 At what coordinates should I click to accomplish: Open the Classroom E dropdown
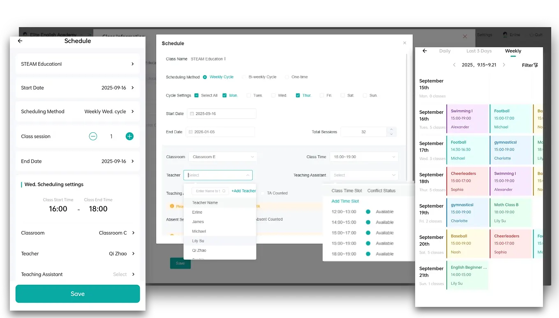point(222,157)
